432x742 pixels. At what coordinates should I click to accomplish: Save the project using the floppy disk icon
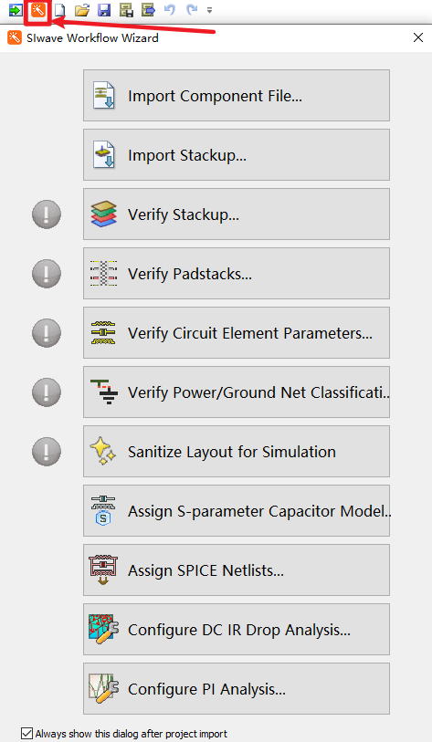[x=104, y=9]
